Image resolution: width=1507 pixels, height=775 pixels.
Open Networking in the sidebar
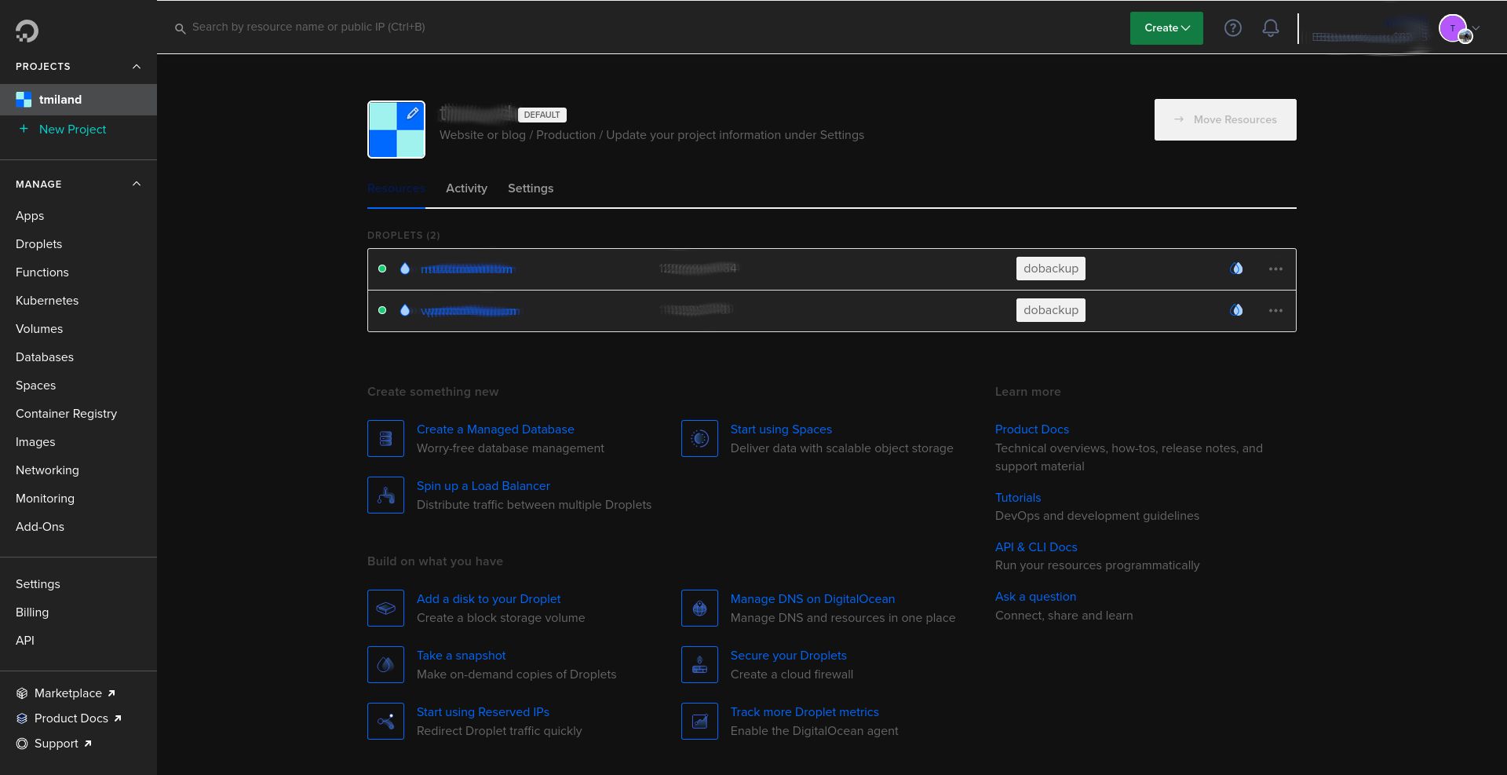(47, 470)
